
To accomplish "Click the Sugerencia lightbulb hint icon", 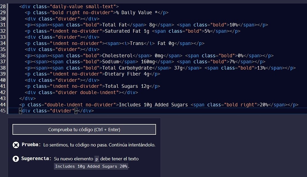I will (x=16, y=159).
